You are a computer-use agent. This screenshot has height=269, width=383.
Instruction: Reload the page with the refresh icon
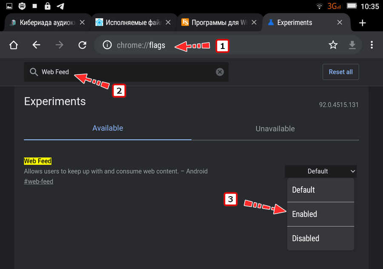[x=82, y=45]
